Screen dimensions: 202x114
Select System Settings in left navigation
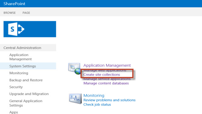(x=22, y=66)
